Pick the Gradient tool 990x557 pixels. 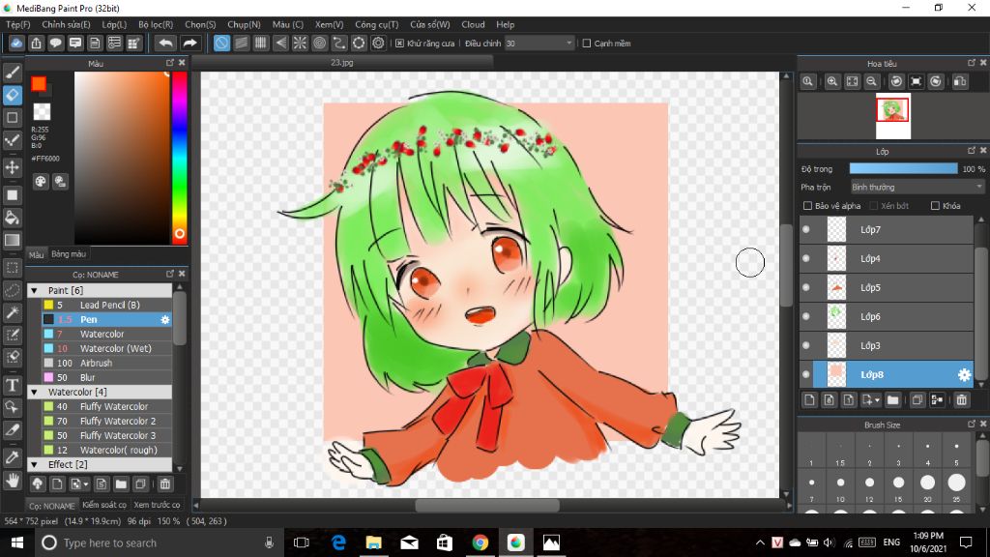(x=12, y=240)
